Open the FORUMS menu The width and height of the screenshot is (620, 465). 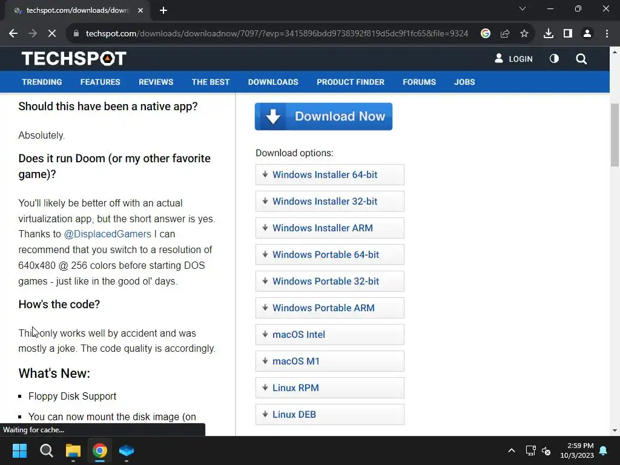tap(419, 82)
